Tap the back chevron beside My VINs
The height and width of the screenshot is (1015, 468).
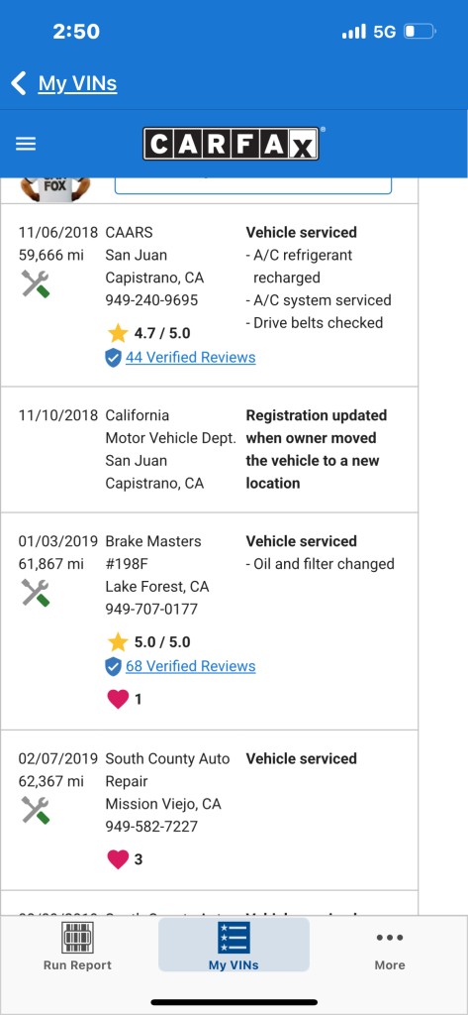click(19, 83)
